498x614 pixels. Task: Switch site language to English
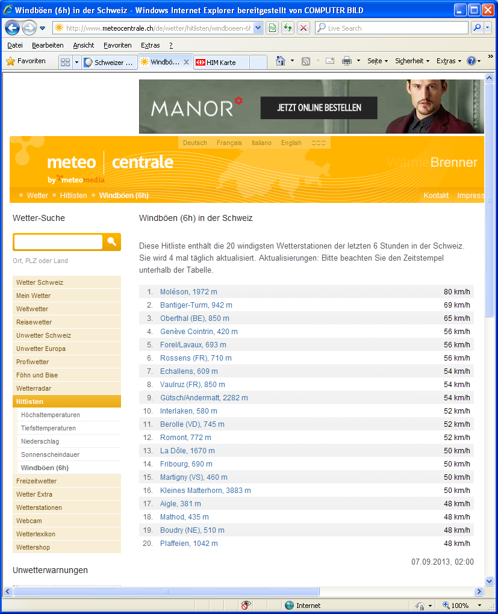291,143
